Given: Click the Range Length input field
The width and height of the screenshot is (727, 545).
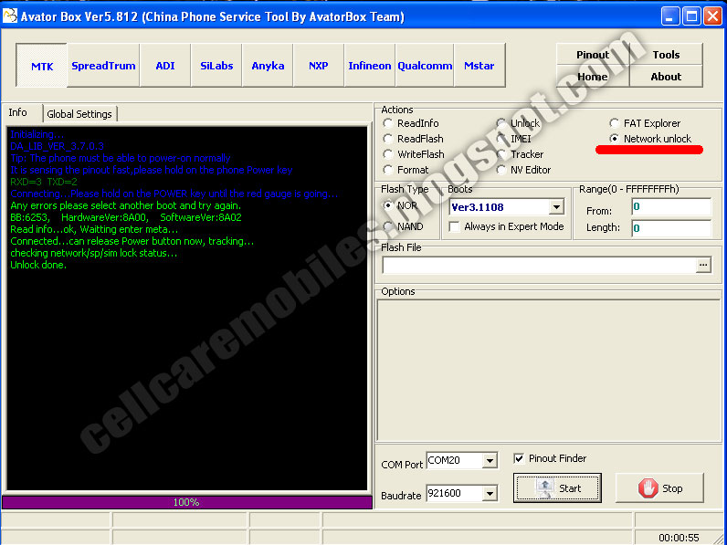Looking at the screenshot, I should [x=671, y=228].
